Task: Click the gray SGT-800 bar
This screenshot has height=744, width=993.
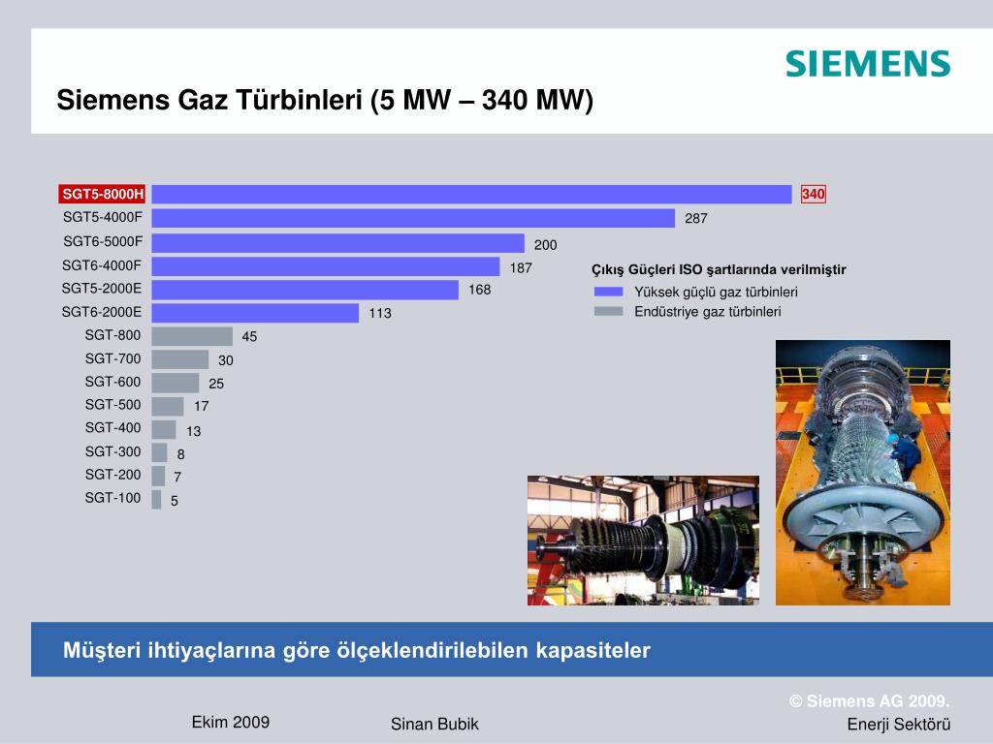Action: [x=193, y=336]
